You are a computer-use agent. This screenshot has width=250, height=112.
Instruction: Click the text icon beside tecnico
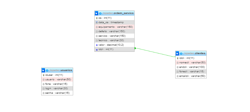97,41
